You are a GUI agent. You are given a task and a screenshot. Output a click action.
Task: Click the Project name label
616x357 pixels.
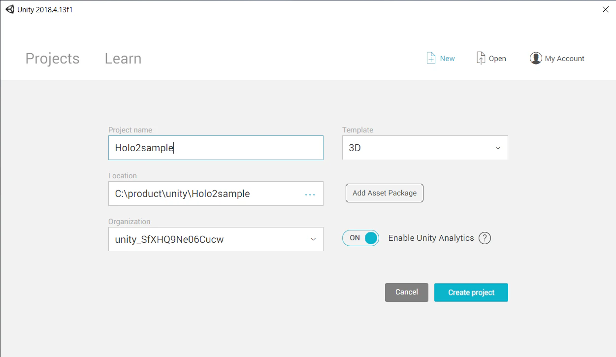(130, 130)
